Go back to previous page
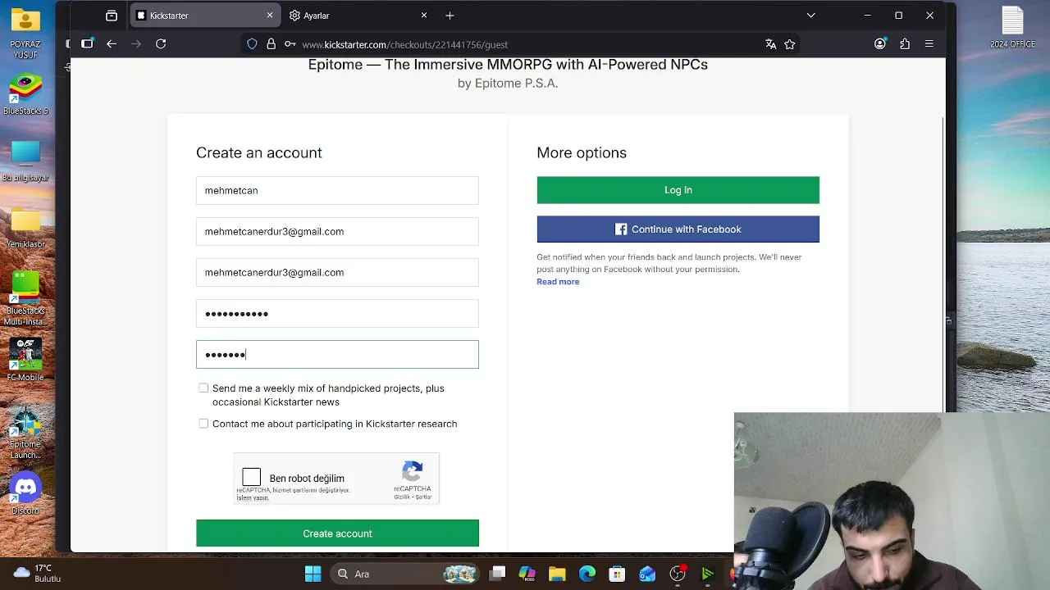The width and height of the screenshot is (1050, 590). click(112, 44)
